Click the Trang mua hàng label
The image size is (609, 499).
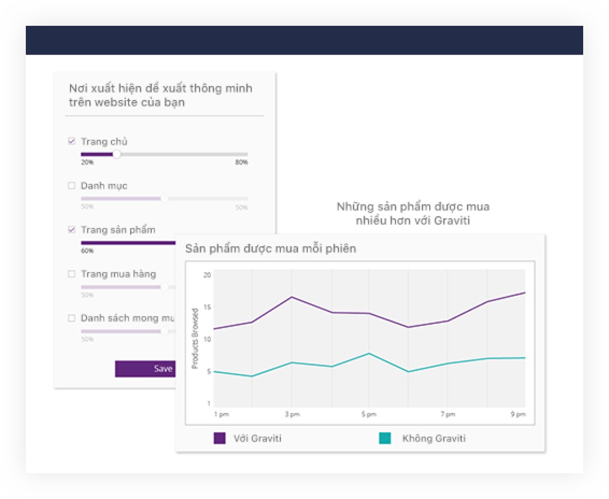(118, 274)
